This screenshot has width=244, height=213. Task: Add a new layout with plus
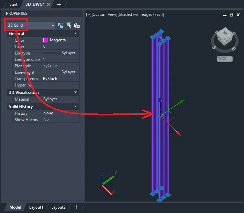76,207
